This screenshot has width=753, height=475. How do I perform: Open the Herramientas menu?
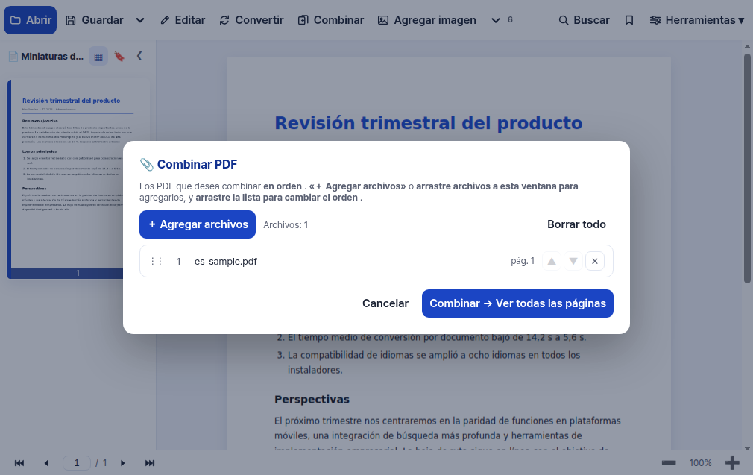[x=697, y=20]
